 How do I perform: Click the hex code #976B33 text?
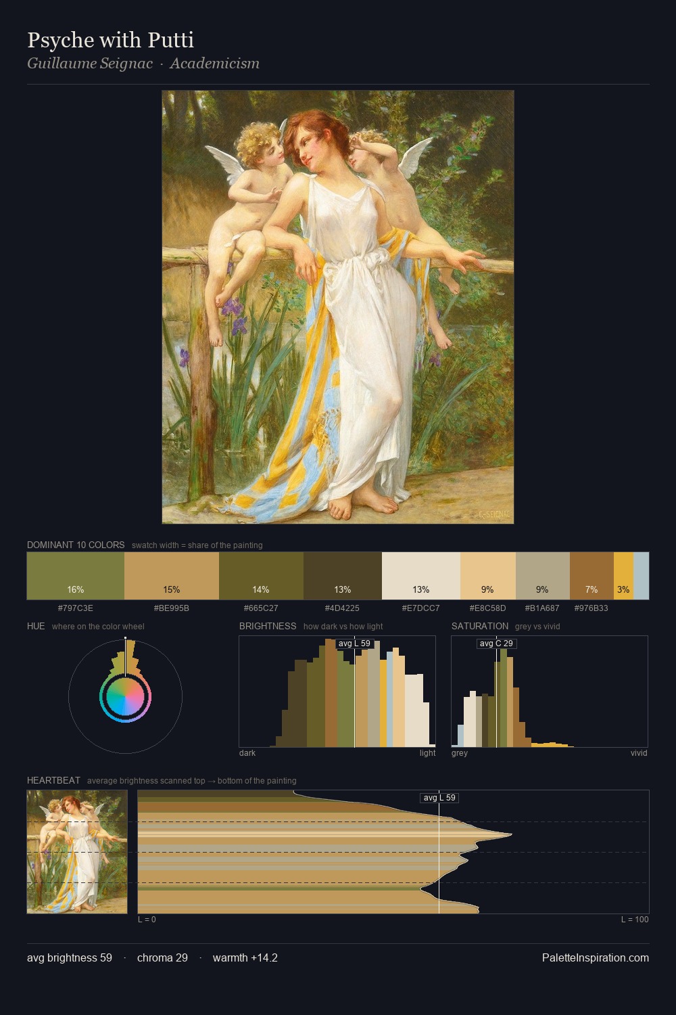click(591, 608)
